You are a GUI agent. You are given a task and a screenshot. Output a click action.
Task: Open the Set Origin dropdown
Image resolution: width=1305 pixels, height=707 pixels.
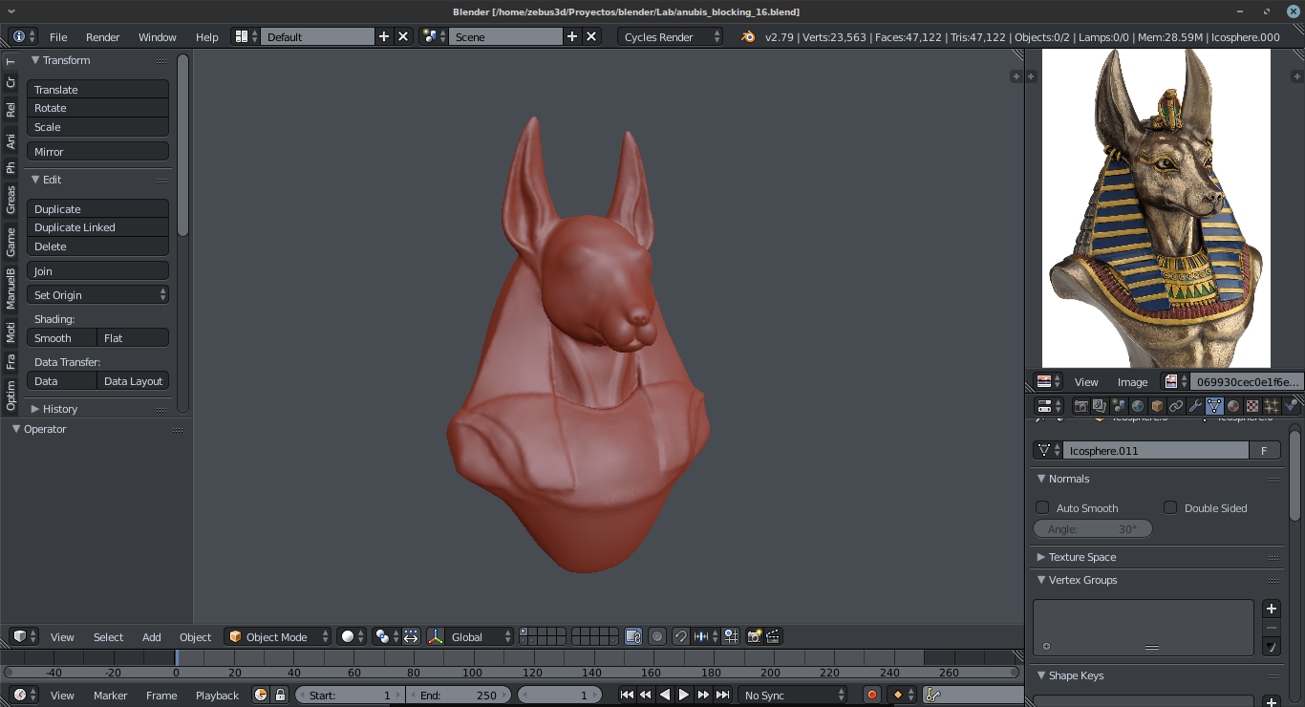(97, 295)
